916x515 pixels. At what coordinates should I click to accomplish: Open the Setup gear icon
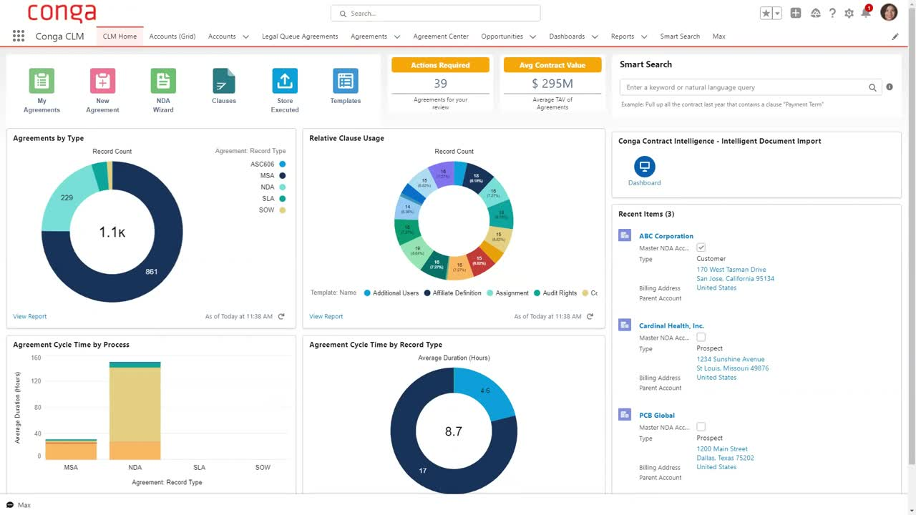pyautogui.click(x=849, y=13)
